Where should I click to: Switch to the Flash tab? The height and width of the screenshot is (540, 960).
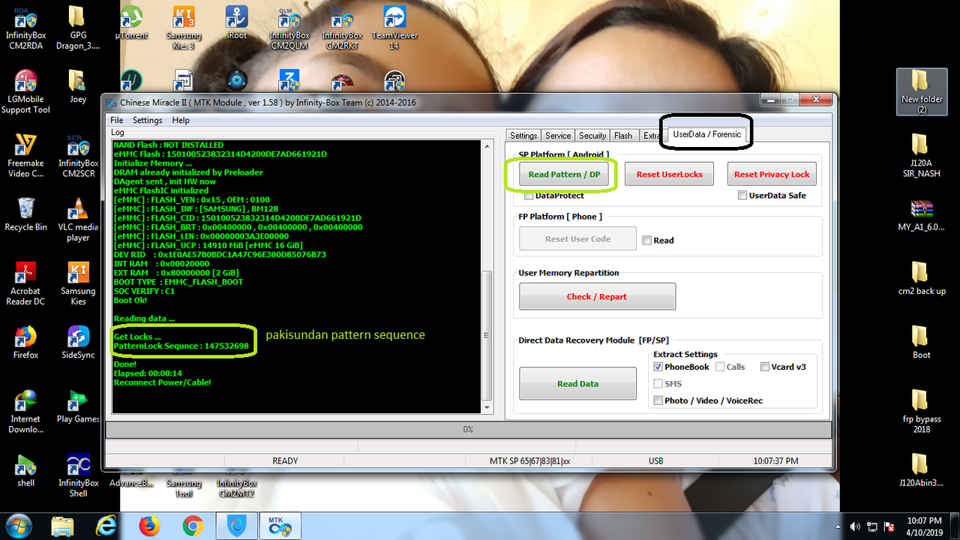pyautogui.click(x=623, y=136)
